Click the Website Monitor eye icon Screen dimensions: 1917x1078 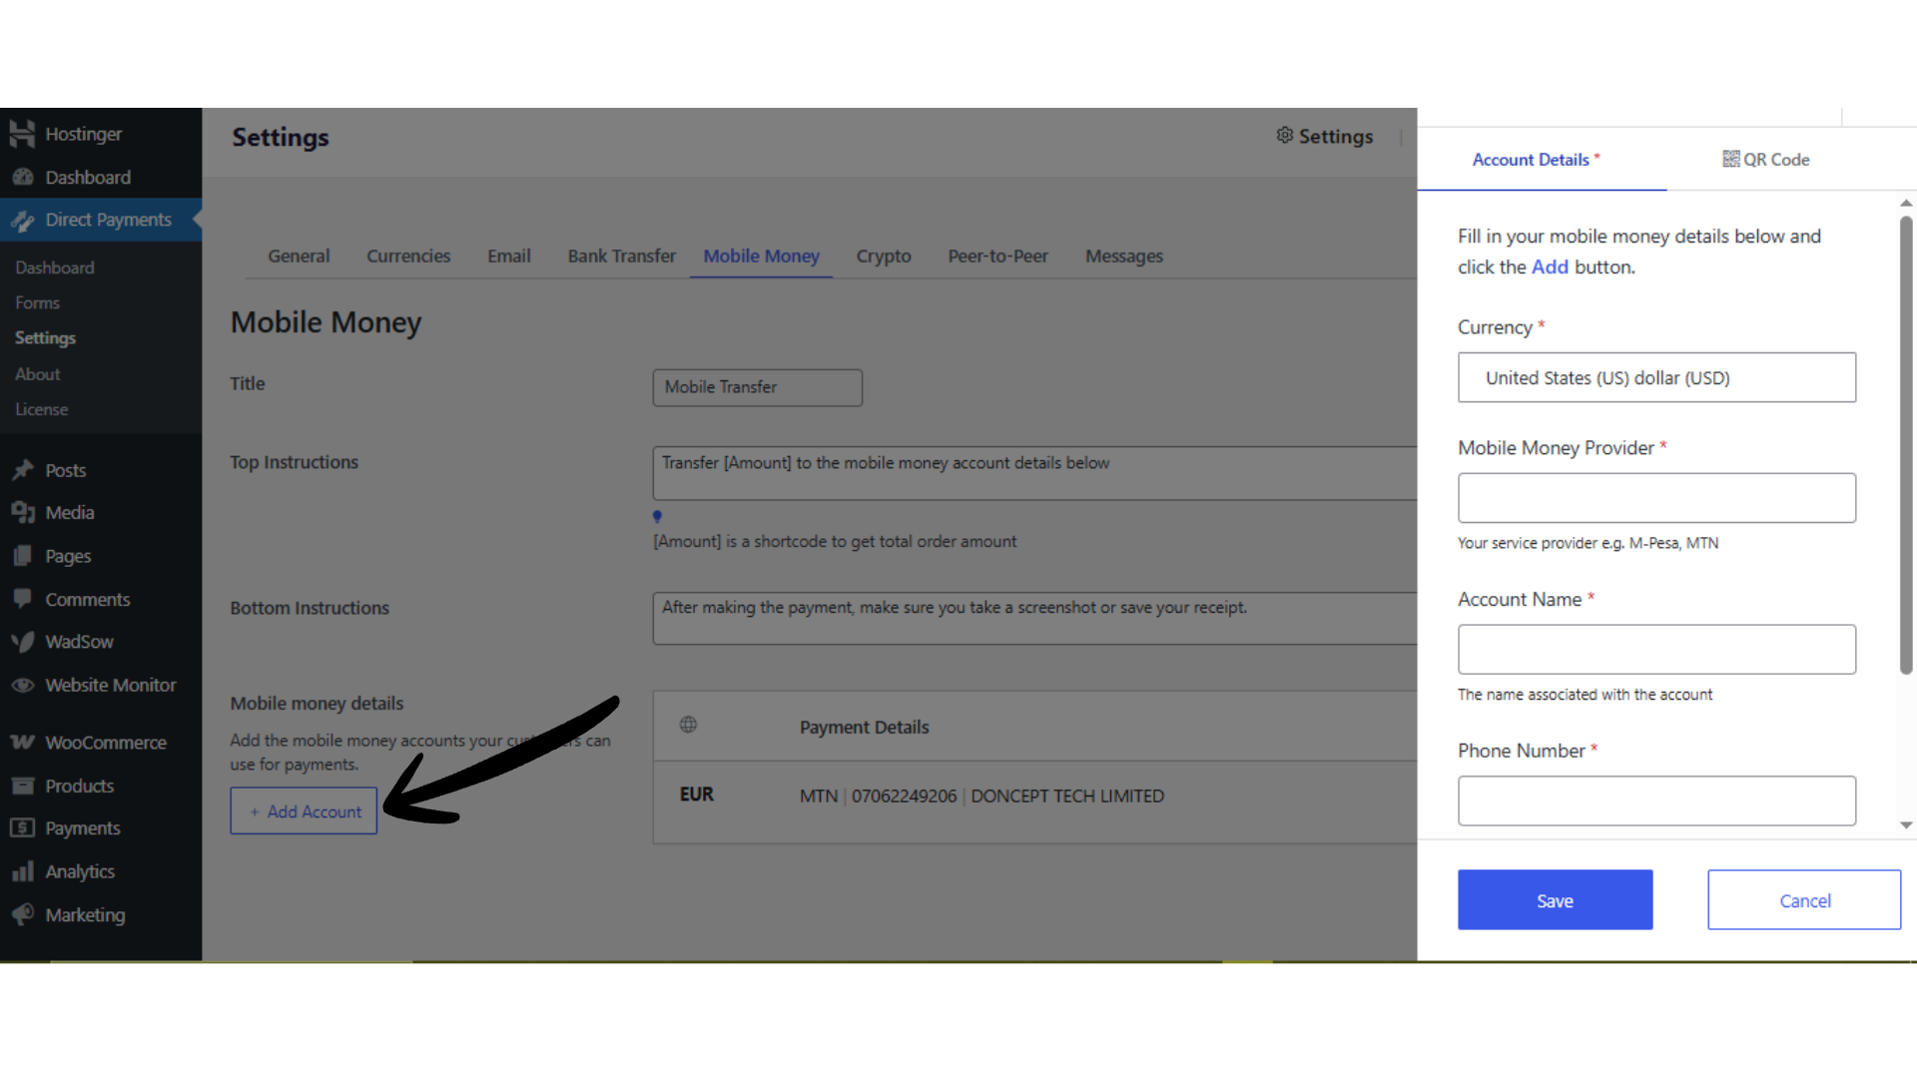click(23, 686)
